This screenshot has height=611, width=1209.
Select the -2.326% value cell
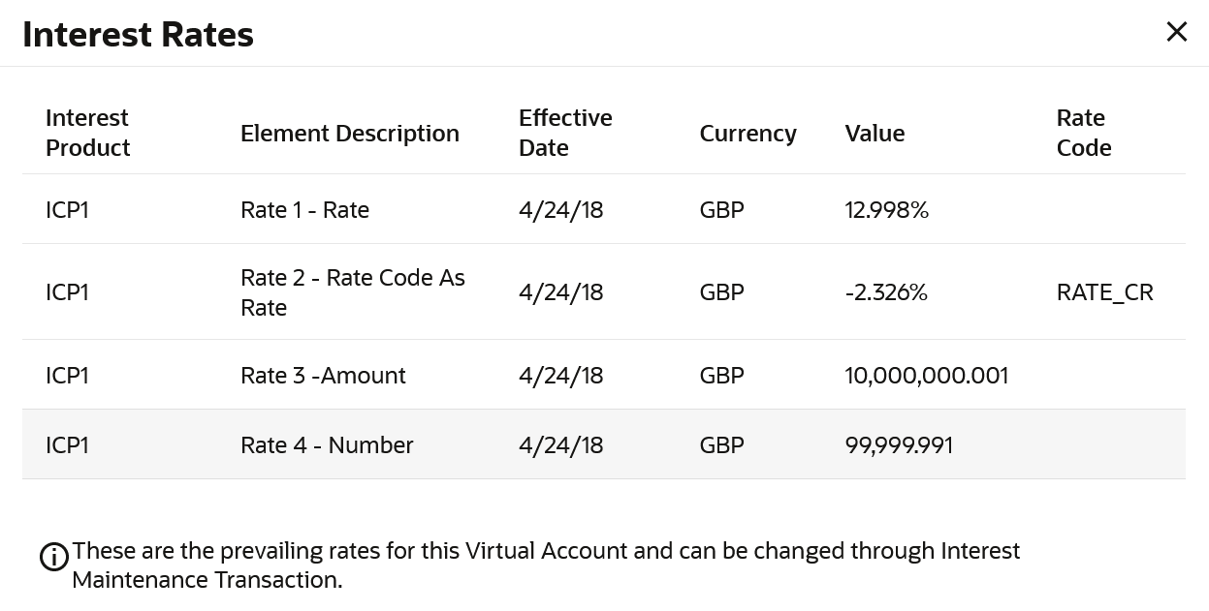(x=885, y=292)
